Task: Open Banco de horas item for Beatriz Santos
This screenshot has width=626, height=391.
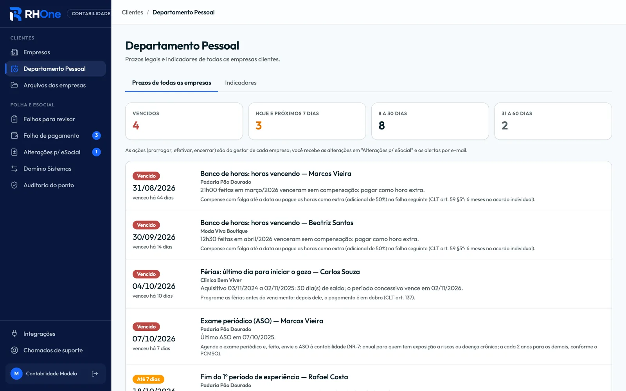Action: [x=369, y=235]
